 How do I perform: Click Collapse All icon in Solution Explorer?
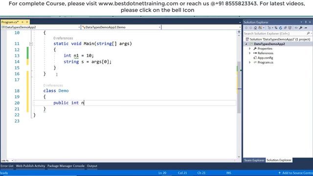(285, 28)
